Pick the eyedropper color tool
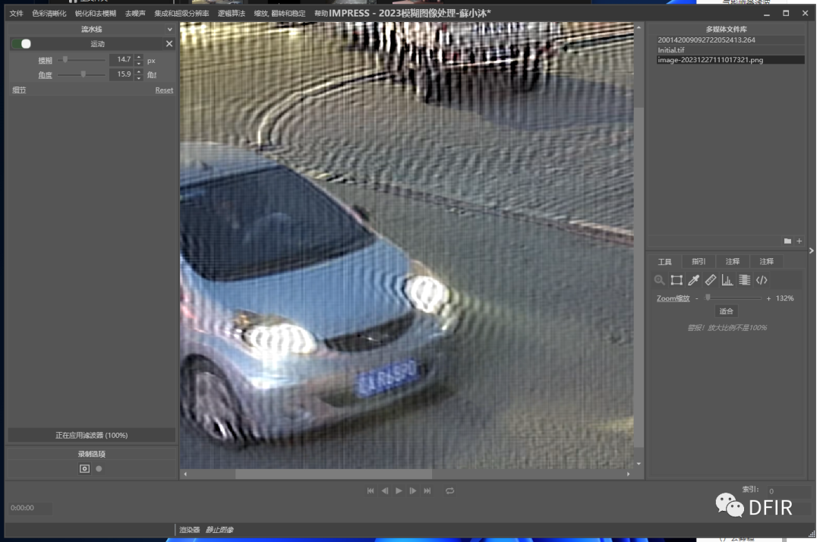Image resolution: width=820 pixels, height=542 pixels. click(x=693, y=280)
